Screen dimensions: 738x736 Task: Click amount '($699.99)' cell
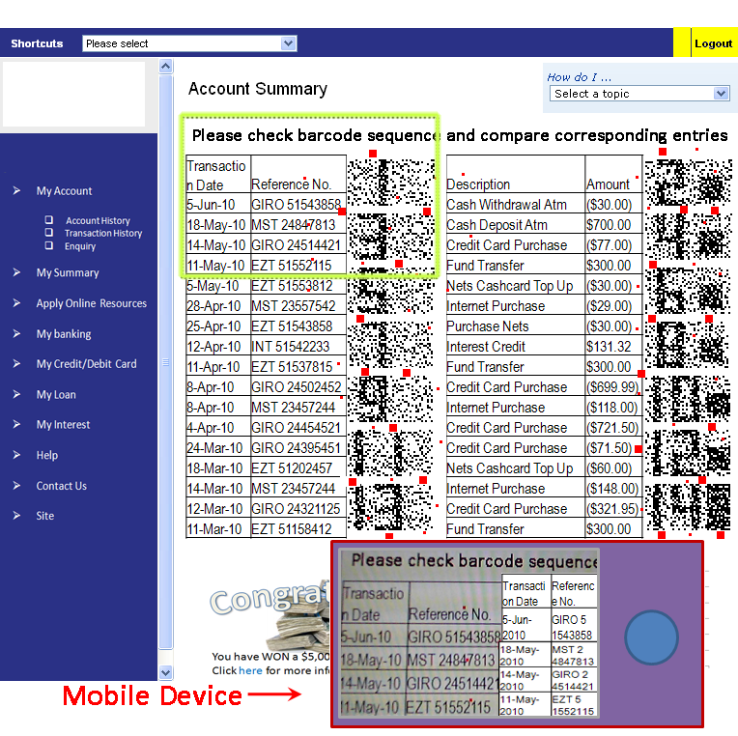[x=613, y=386]
